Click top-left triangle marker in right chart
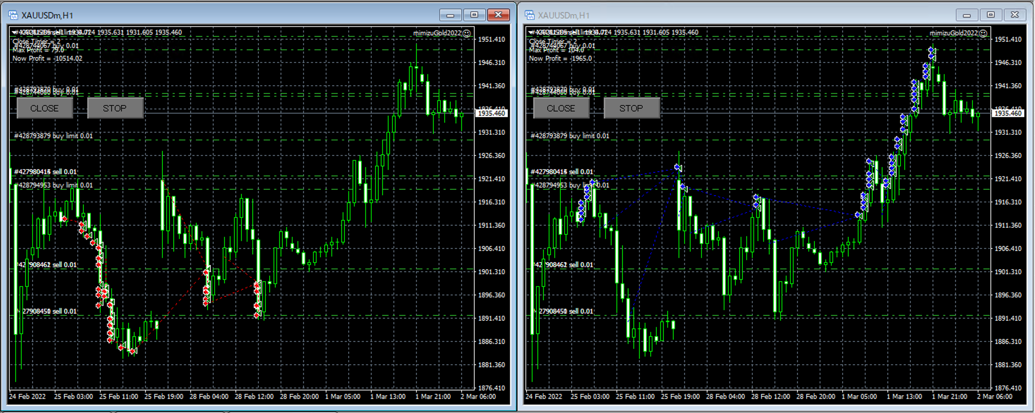 [x=531, y=32]
